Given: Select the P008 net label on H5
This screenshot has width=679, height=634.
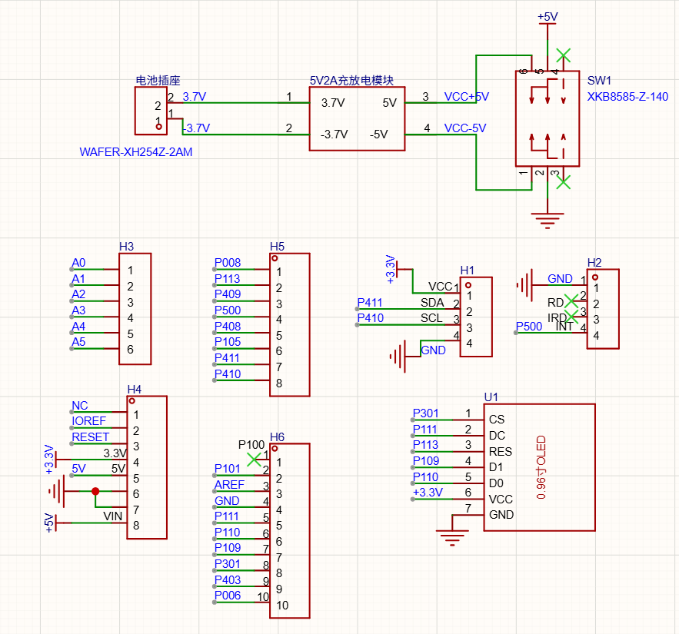Looking at the screenshot, I should pyautogui.click(x=228, y=263).
